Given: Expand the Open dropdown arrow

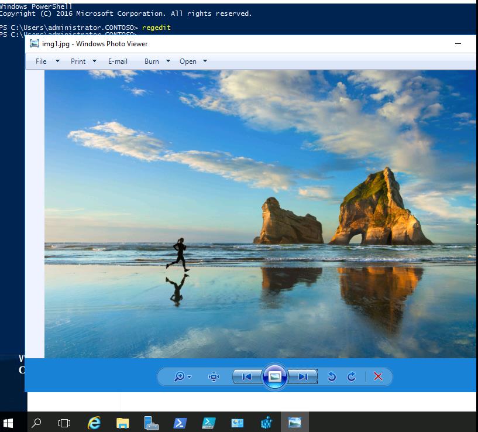Looking at the screenshot, I should pos(205,61).
